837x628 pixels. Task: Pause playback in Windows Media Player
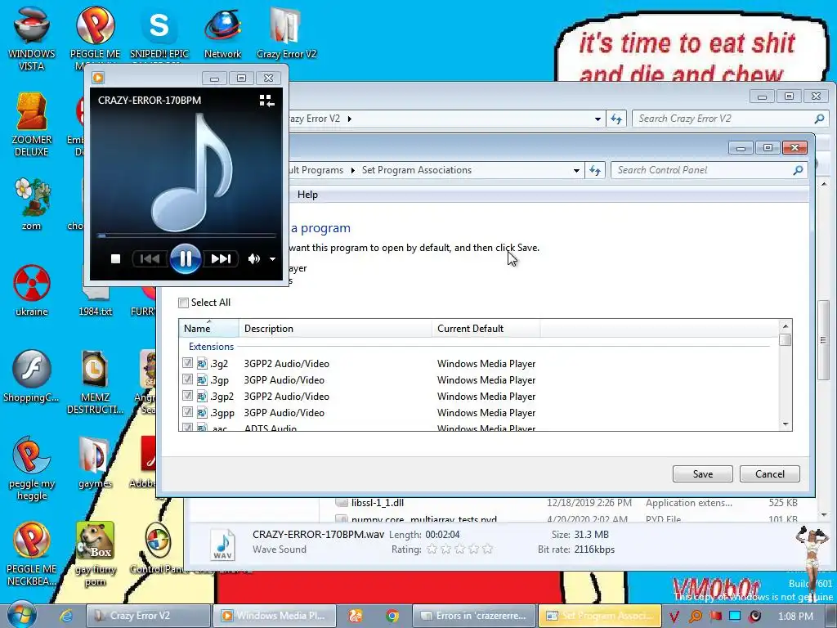(x=186, y=259)
